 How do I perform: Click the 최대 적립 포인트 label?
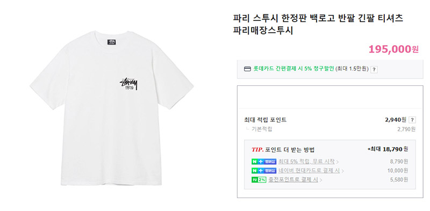265,120
